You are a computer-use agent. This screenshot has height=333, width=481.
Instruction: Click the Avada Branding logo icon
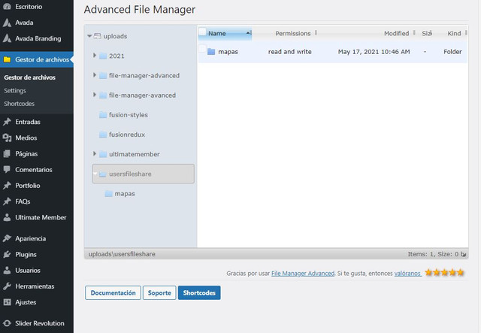7,38
